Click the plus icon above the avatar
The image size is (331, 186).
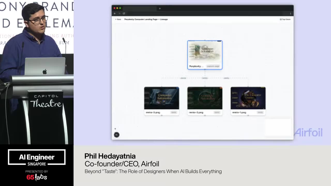(x=115, y=129)
